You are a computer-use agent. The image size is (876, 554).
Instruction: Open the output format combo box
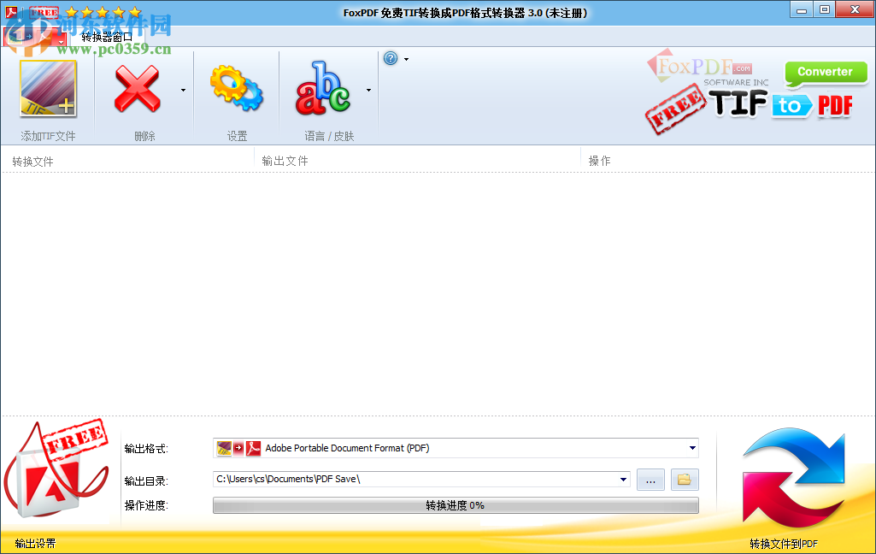click(x=692, y=447)
